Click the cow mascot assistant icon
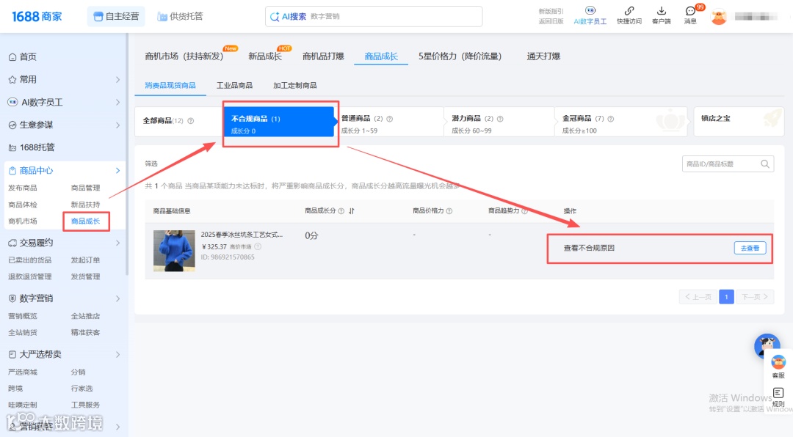Image resolution: width=793 pixels, height=437 pixels. 767,345
